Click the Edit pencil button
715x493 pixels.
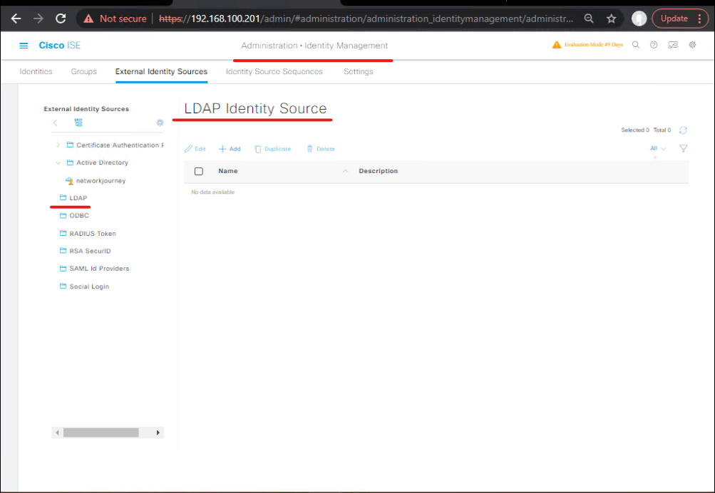tap(195, 149)
